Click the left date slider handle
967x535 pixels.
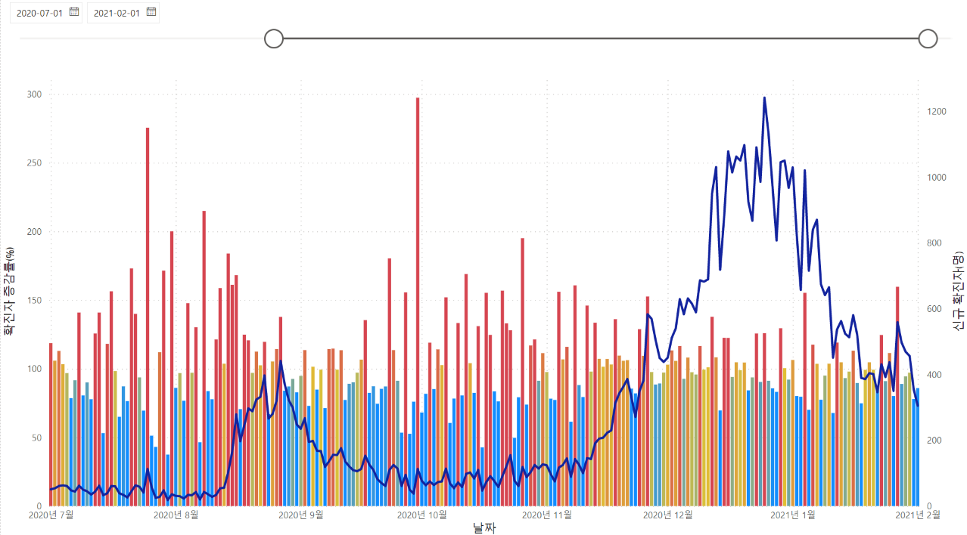[274, 39]
